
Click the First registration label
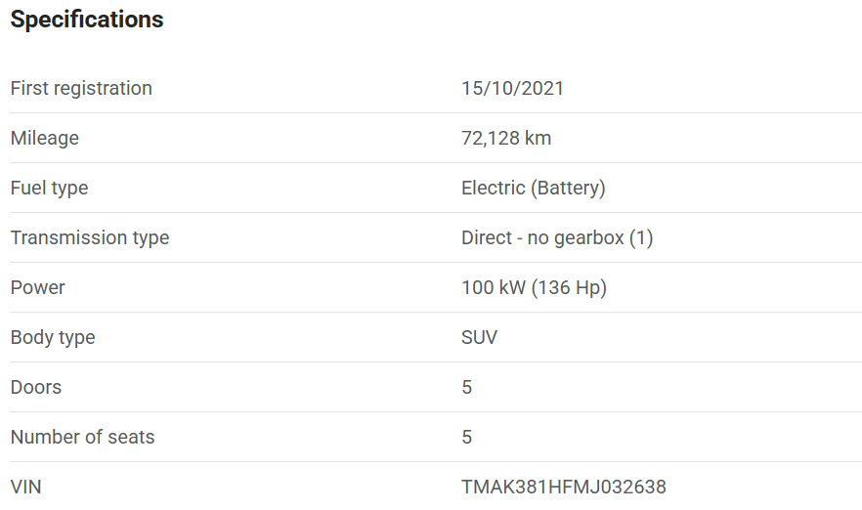(x=81, y=88)
